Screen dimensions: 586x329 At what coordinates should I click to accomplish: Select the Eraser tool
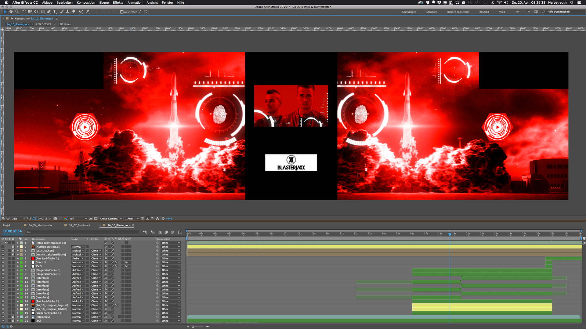pyautogui.click(x=73, y=12)
